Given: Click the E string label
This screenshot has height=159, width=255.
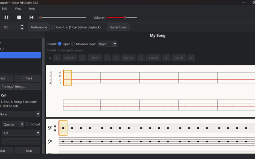Looking at the screenshot, I should point(60,83).
